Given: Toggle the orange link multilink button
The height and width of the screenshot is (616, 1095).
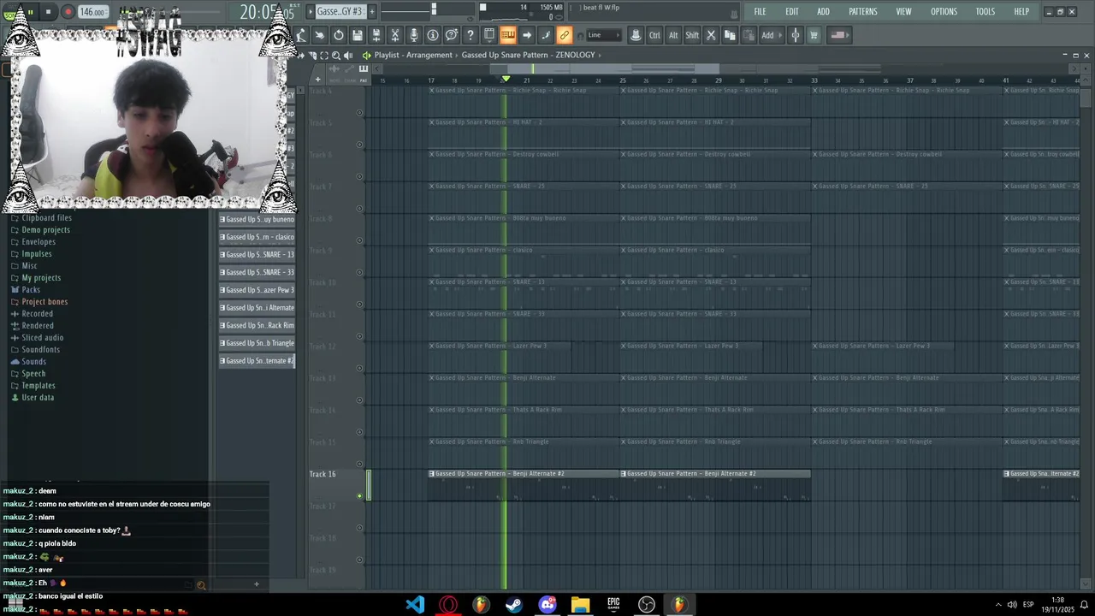Looking at the screenshot, I should pyautogui.click(x=564, y=35).
